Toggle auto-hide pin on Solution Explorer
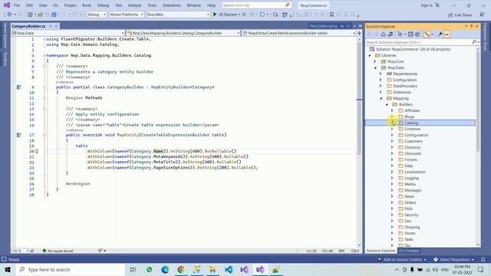Viewport: 491px width, 276px height. 471,26
